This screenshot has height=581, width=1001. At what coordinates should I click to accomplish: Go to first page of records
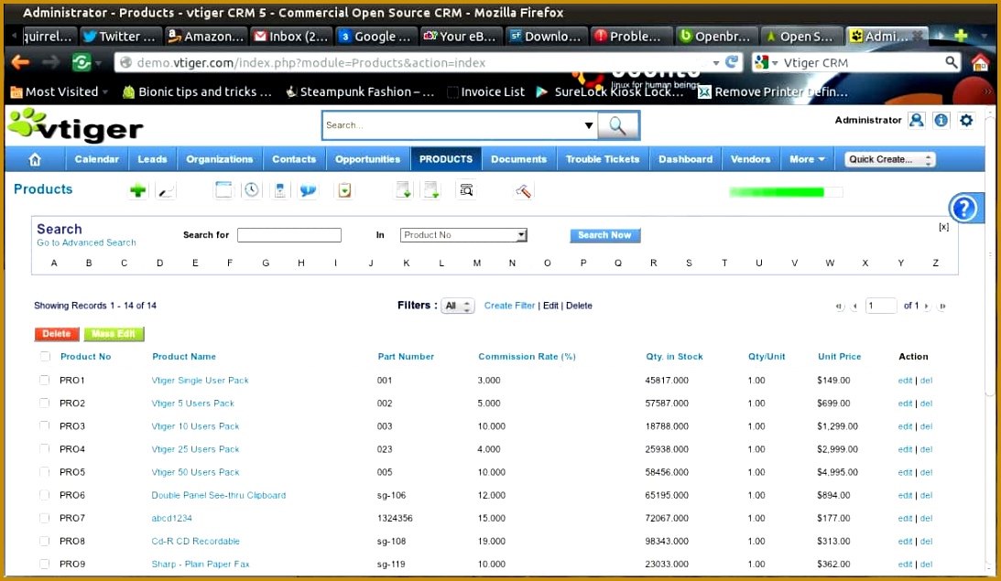pos(839,307)
